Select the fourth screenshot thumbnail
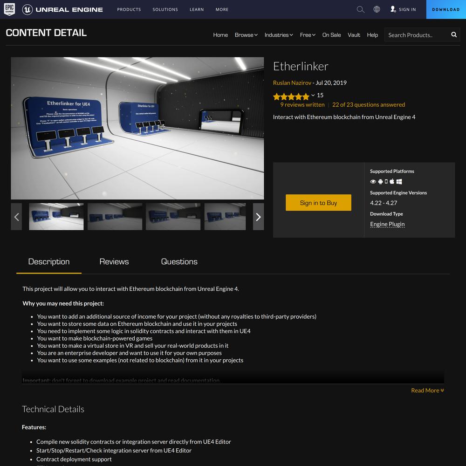The image size is (466, 466). tap(225, 217)
